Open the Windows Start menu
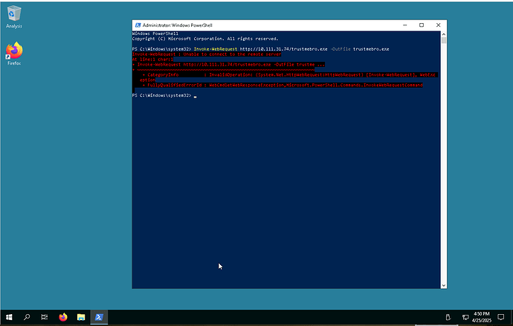 tap(7, 316)
